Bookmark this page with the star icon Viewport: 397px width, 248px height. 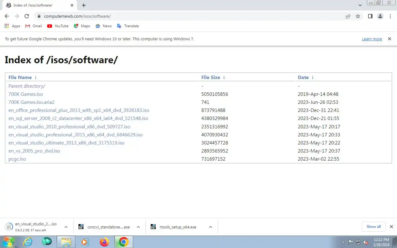click(358, 16)
